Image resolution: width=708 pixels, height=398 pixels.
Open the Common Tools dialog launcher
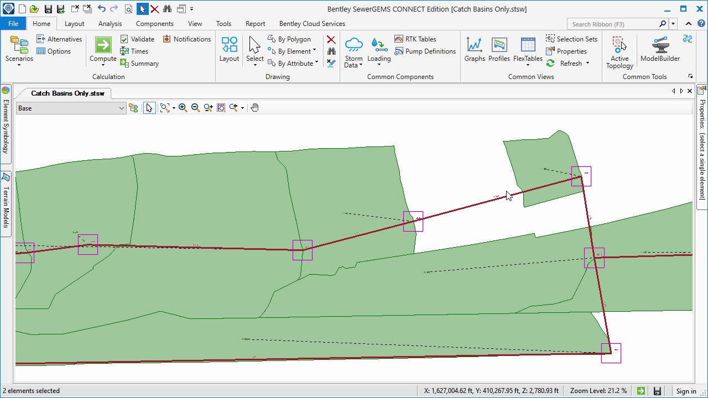click(x=690, y=76)
